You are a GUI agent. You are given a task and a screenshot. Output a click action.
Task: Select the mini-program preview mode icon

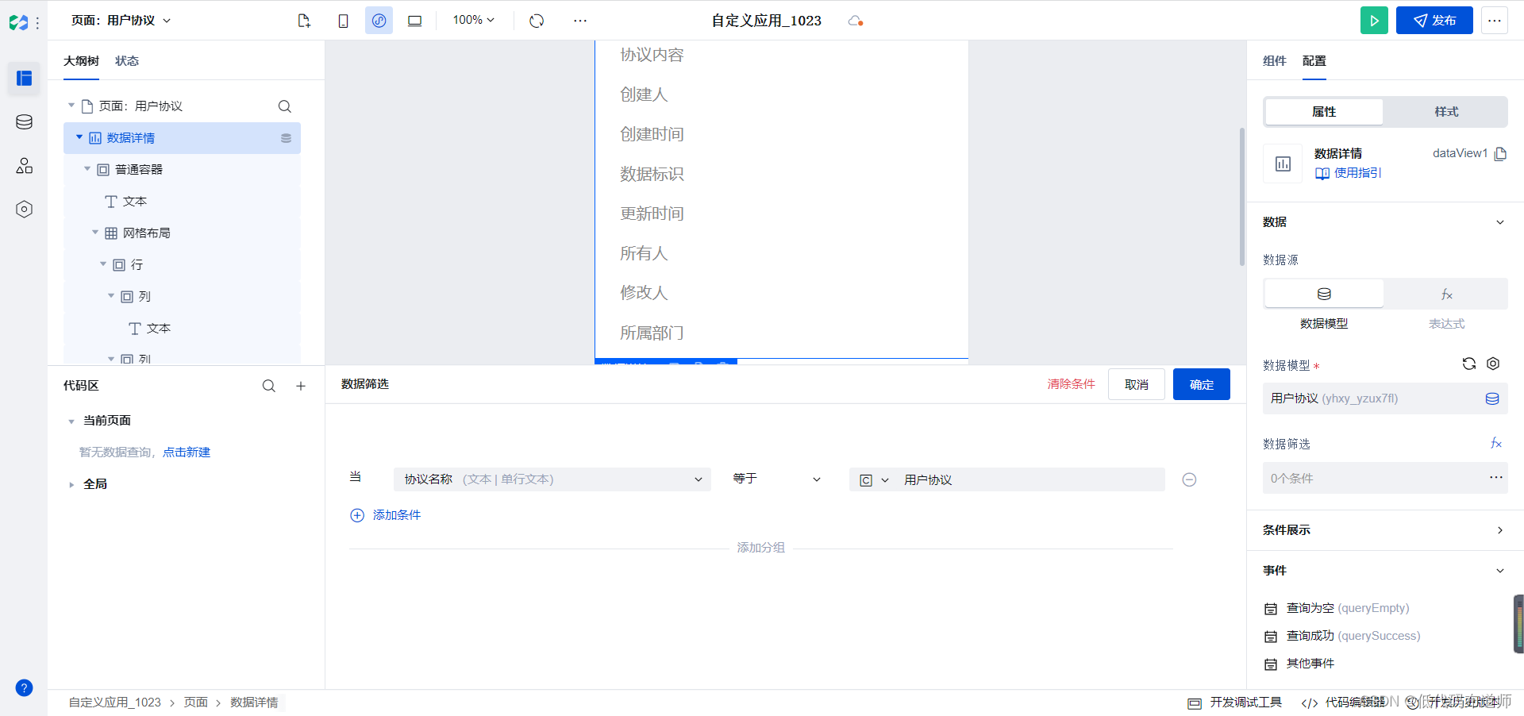[379, 21]
